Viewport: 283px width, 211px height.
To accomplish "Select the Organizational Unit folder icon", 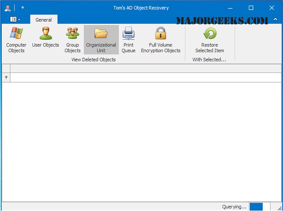I will (101, 33).
